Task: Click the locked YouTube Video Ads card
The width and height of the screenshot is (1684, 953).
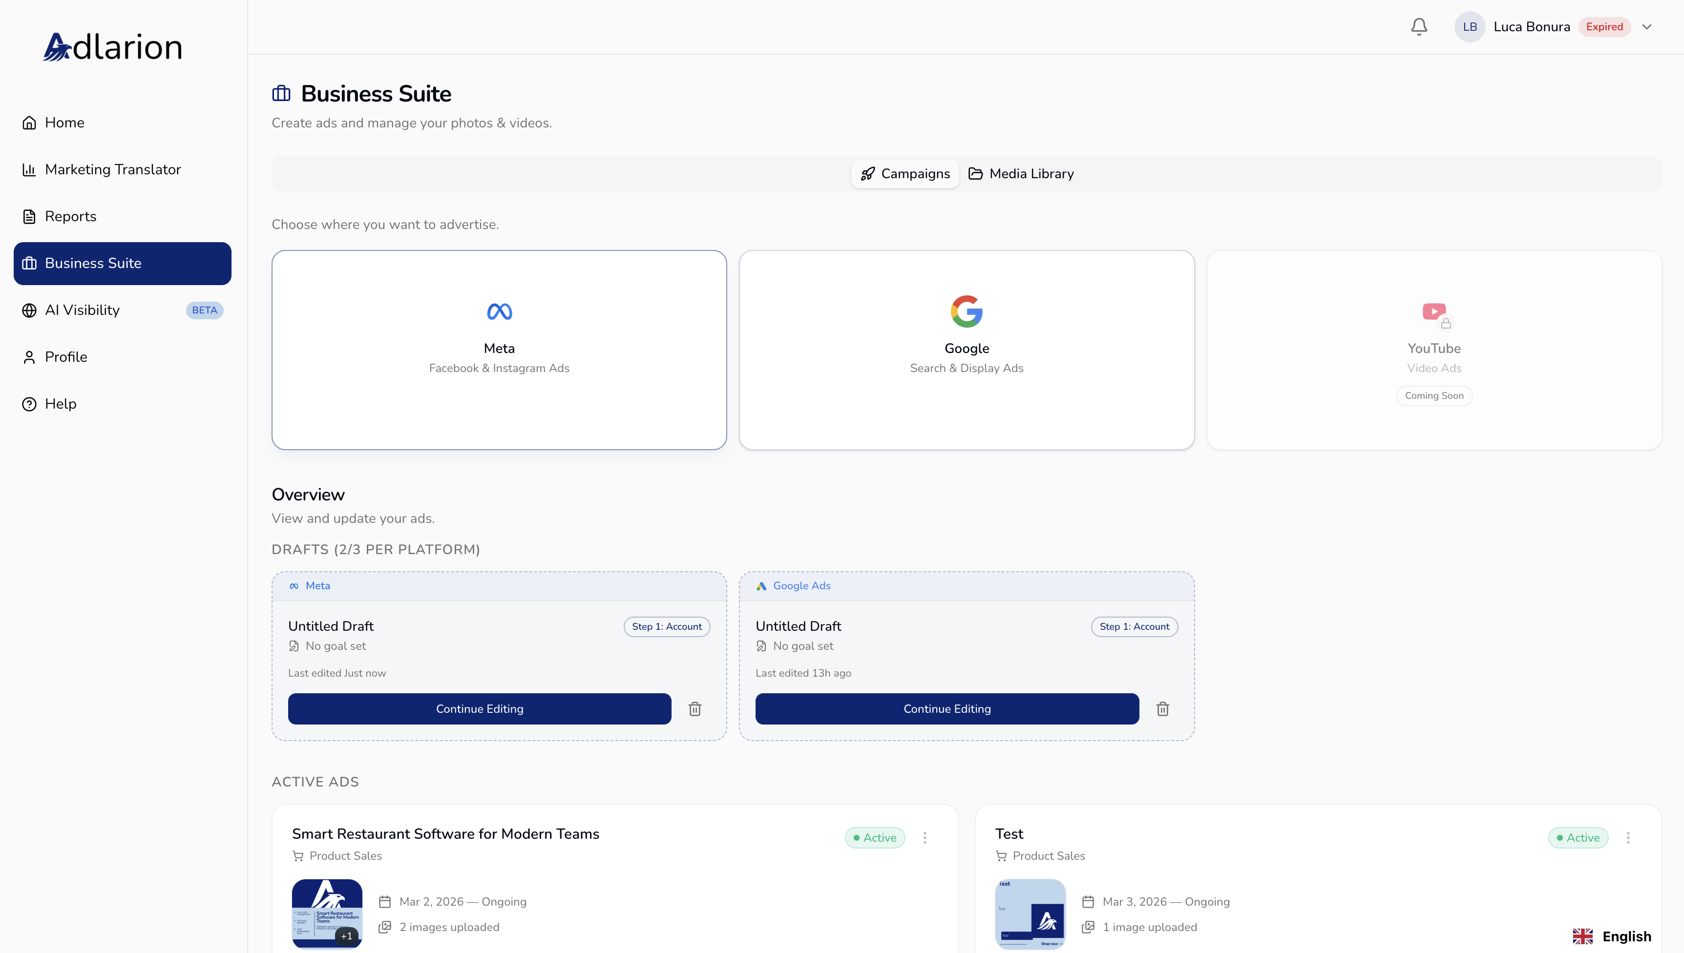Action: click(1434, 350)
